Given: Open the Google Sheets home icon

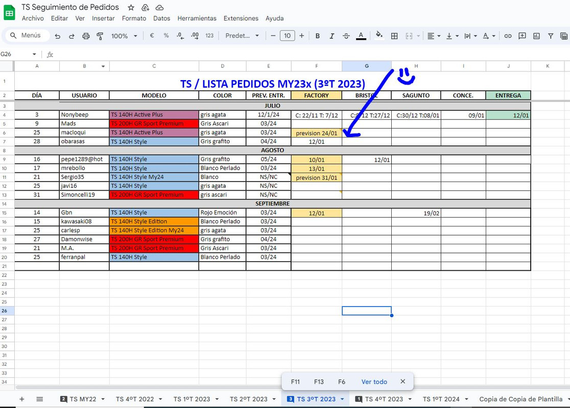Looking at the screenshot, I should (9, 12).
